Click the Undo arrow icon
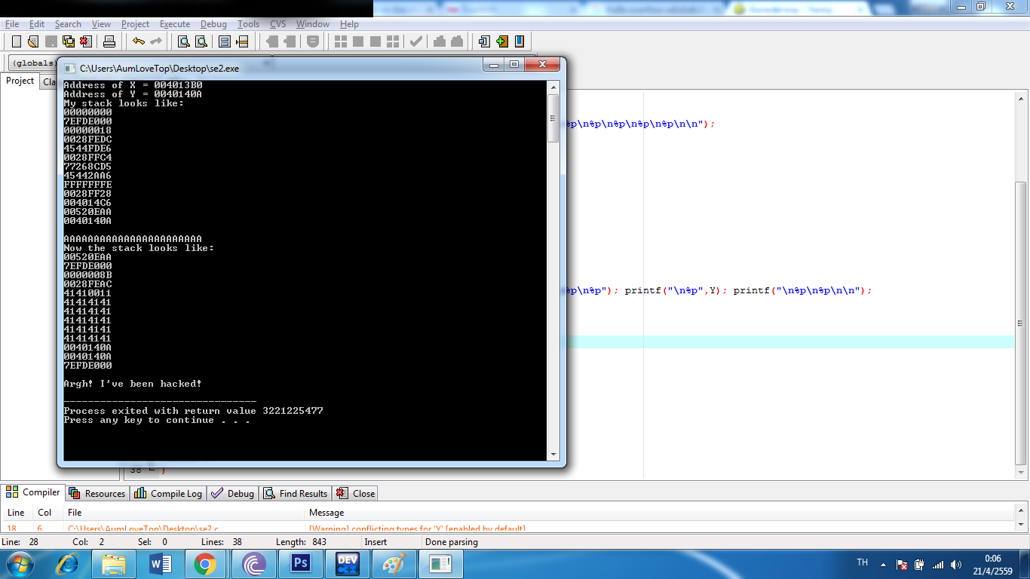 coord(138,41)
